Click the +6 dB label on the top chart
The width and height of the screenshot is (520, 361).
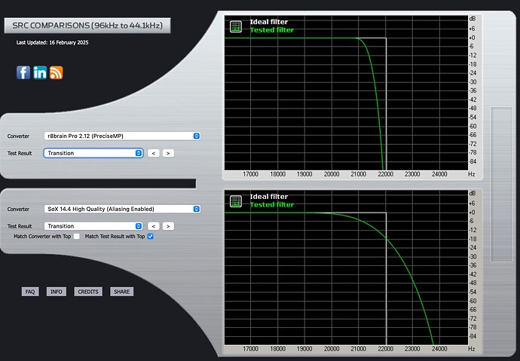(472, 29)
